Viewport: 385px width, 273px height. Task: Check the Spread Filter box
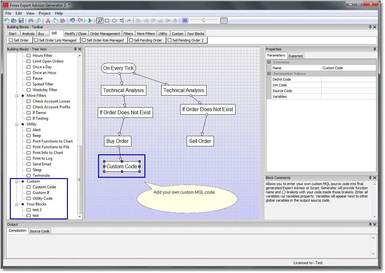pyautogui.click(x=29, y=84)
